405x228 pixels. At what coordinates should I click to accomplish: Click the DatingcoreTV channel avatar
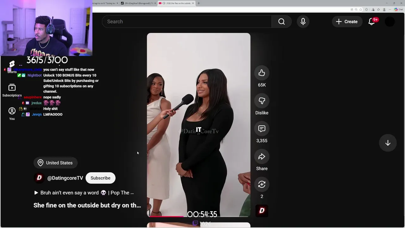39,178
